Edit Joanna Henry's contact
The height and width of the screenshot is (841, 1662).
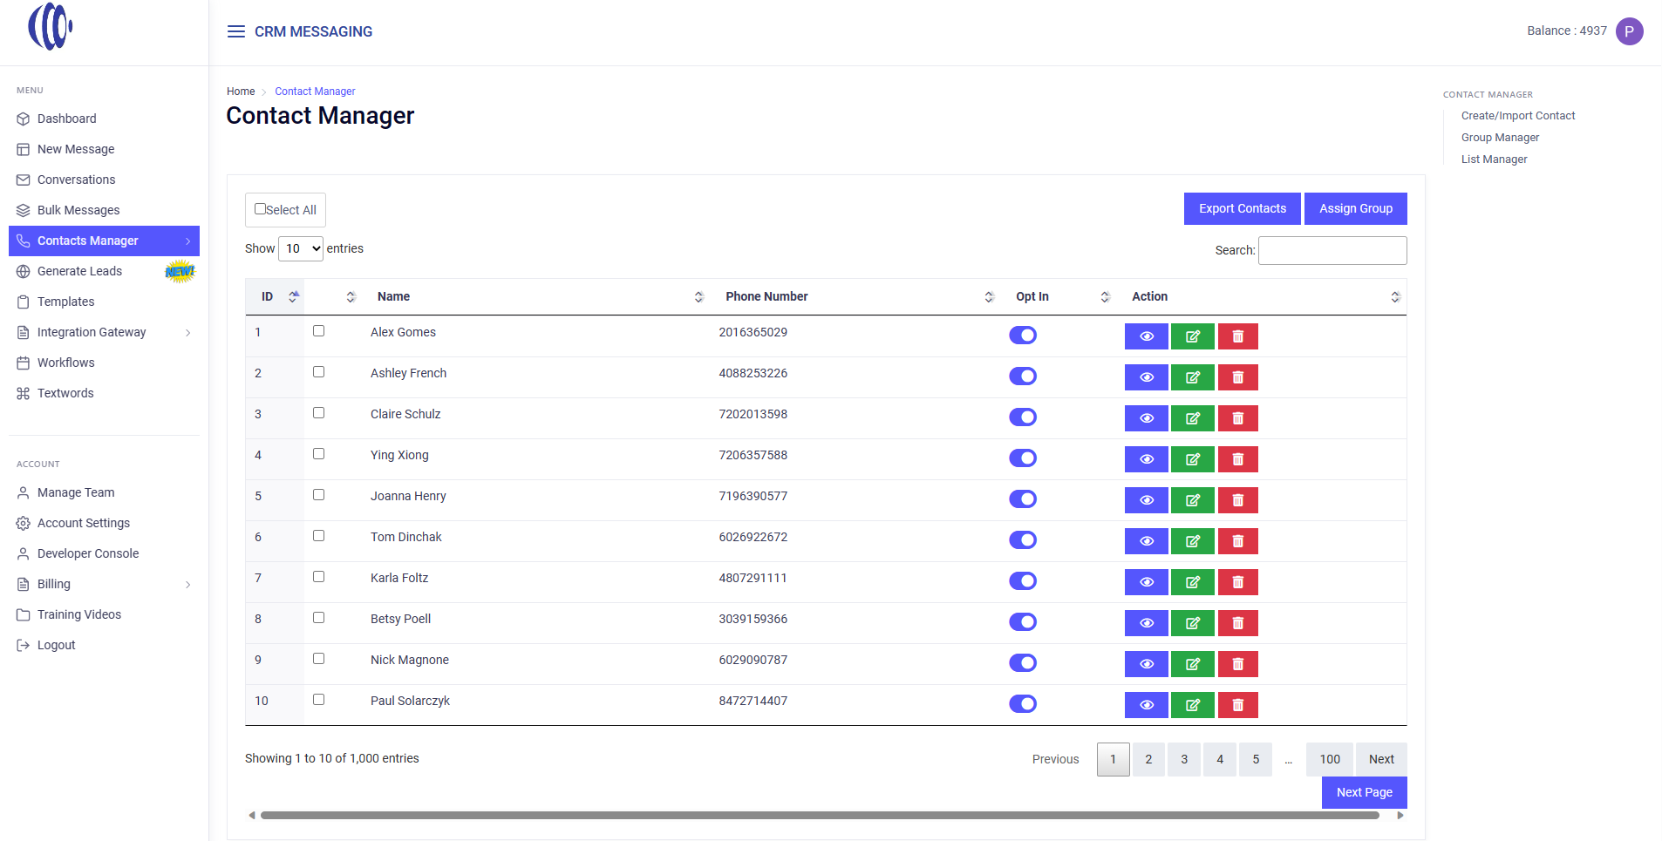(1193, 500)
